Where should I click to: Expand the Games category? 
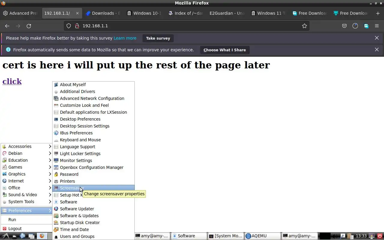[27, 167]
